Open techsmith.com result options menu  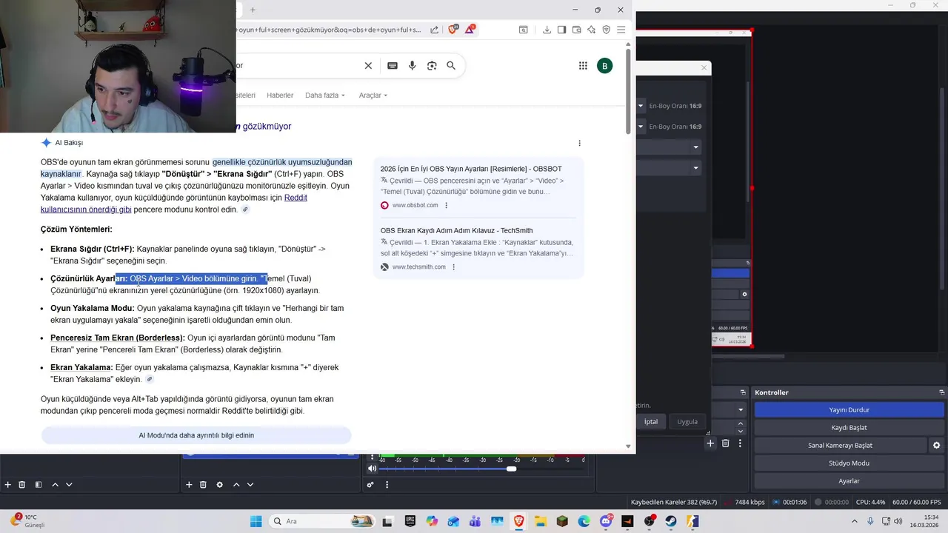pos(453,267)
